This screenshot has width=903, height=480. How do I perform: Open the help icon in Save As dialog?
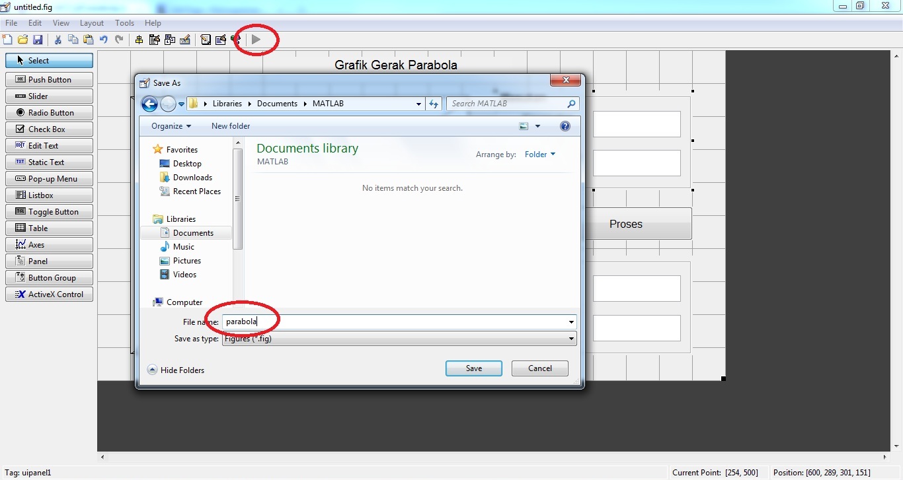click(565, 126)
